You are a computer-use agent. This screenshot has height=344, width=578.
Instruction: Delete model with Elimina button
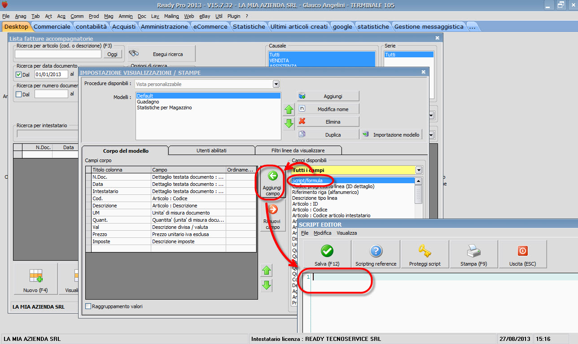pyautogui.click(x=328, y=121)
